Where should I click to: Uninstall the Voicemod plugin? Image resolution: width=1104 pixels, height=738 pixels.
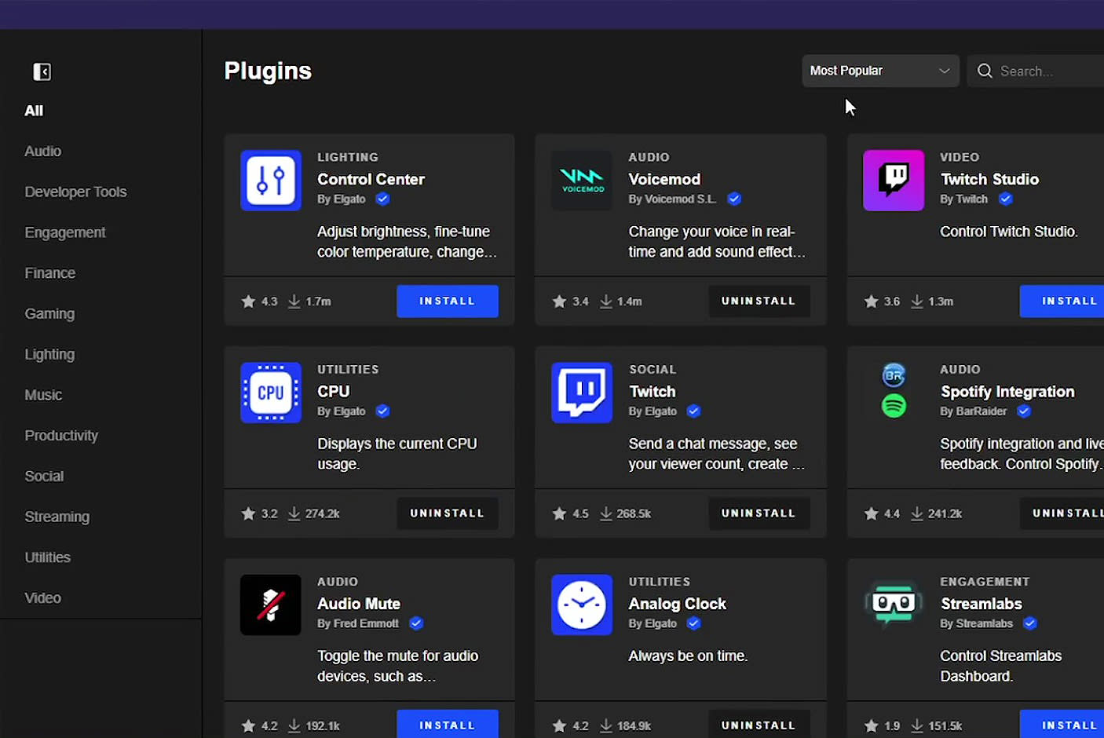[x=759, y=301]
